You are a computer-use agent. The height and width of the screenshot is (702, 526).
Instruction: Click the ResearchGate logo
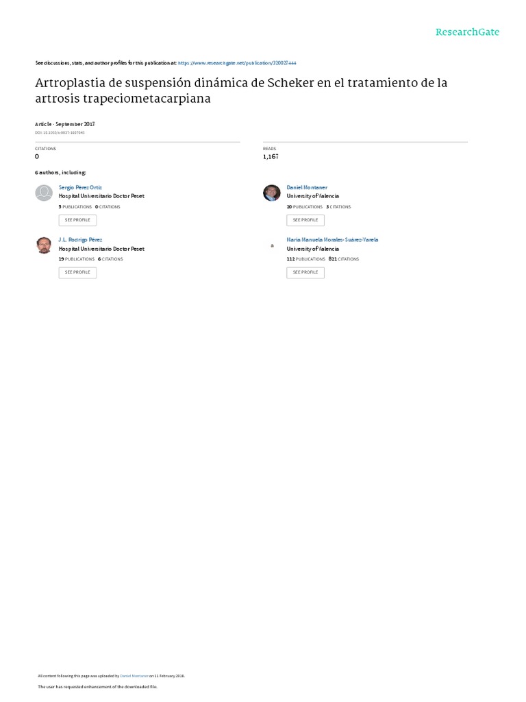[467, 32]
